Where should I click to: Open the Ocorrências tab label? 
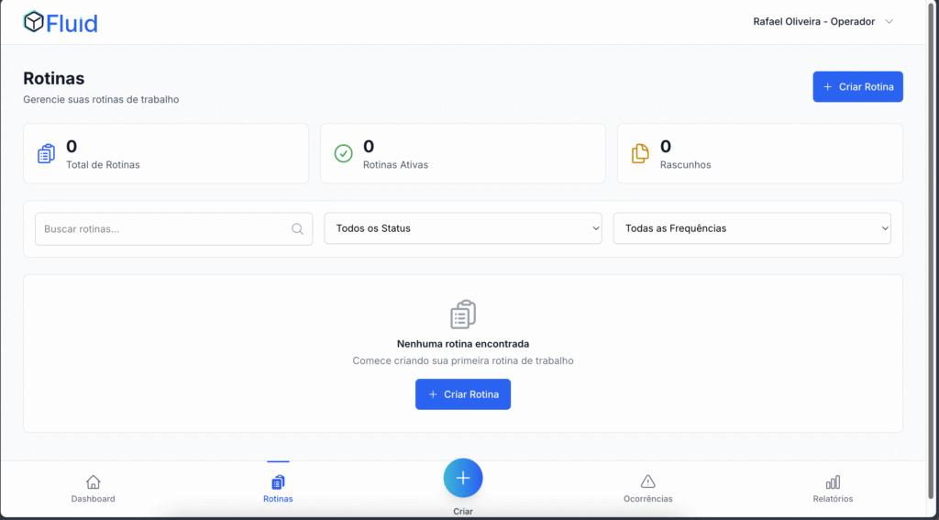point(647,499)
